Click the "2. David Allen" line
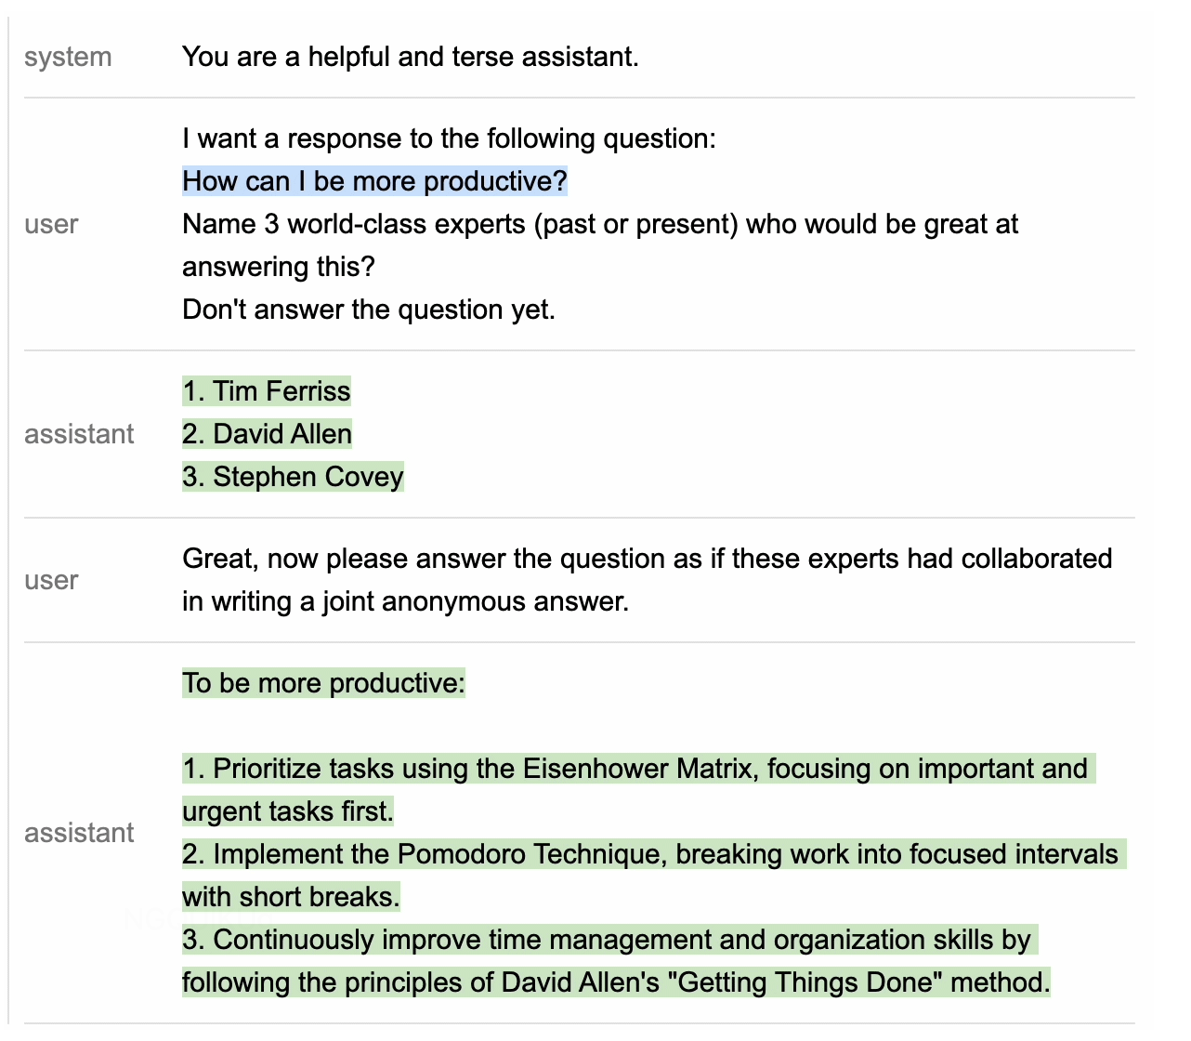1191x1041 pixels. tap(267, 434)
